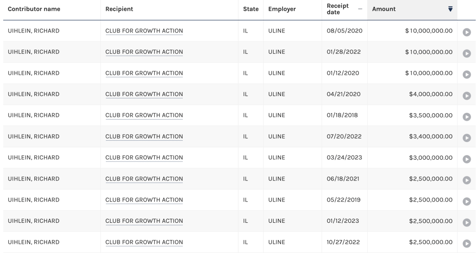476x253 pixels.
Task: Sort by Amount using the descending arrow
Action: 450,9
